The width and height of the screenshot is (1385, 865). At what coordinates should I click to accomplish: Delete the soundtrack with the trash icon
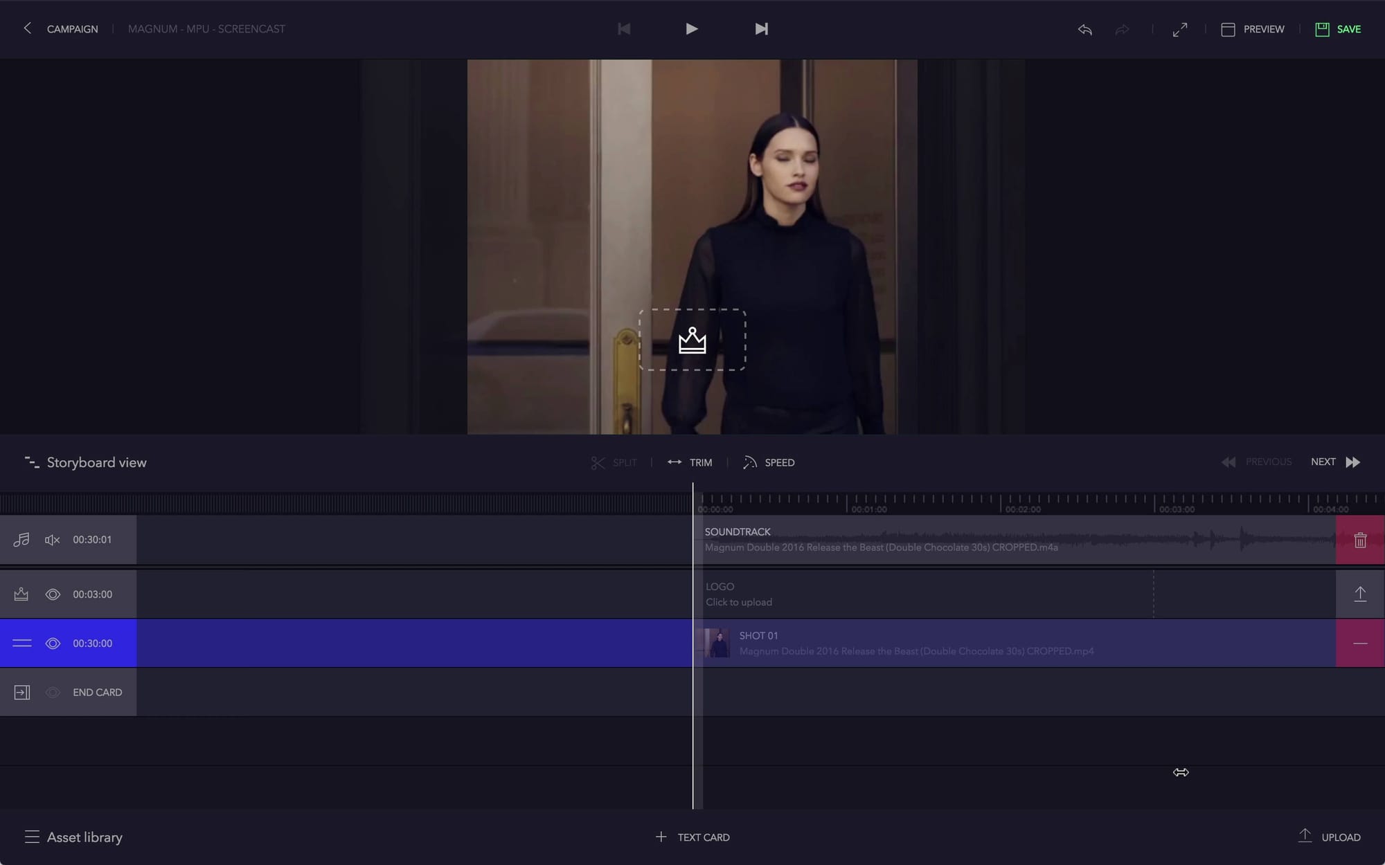[x=1360, y=540]
